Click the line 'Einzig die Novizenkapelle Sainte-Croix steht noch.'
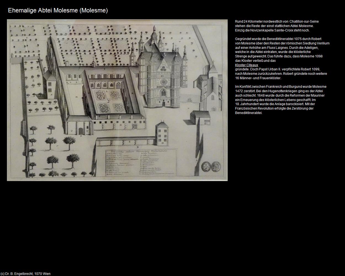The height and width of the screenshot is (276, 345). point(272,30)
